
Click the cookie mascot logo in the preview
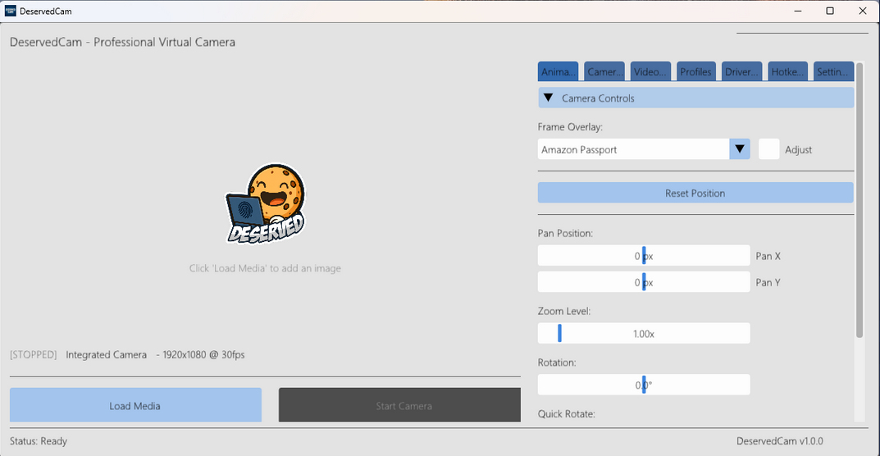(x=266, y=203)
